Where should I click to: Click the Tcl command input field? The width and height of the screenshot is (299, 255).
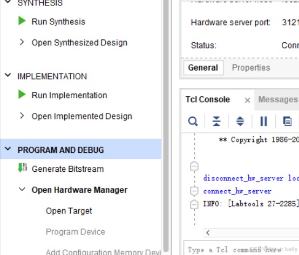[241, 249]
